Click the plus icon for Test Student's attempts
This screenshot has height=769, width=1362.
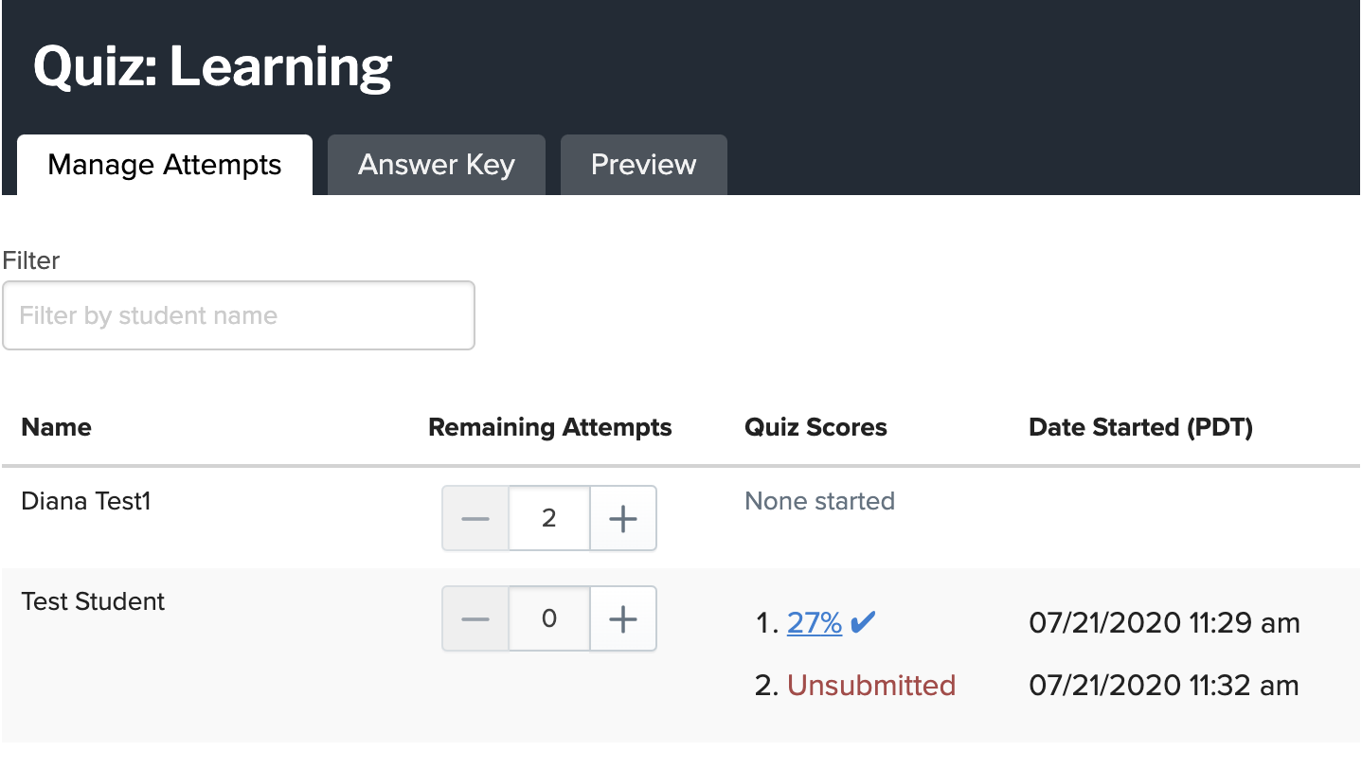[x=622, y=617]
